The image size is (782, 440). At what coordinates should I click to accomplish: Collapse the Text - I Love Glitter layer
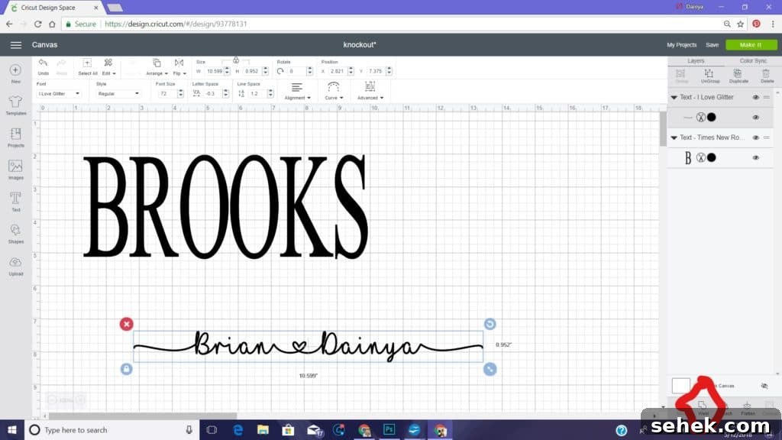[x=674, y=98]
